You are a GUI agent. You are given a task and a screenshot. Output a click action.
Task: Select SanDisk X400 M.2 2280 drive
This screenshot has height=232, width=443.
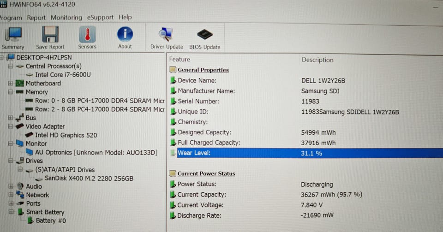pos(89,178)
